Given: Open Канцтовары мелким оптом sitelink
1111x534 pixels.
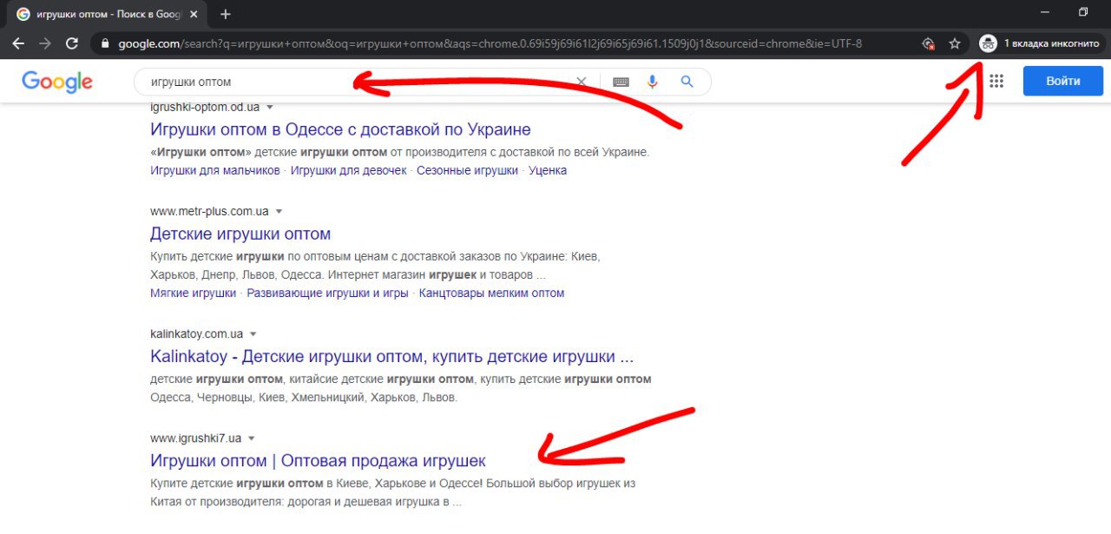Looking at the screenshot, I should [x=491, y=293].
